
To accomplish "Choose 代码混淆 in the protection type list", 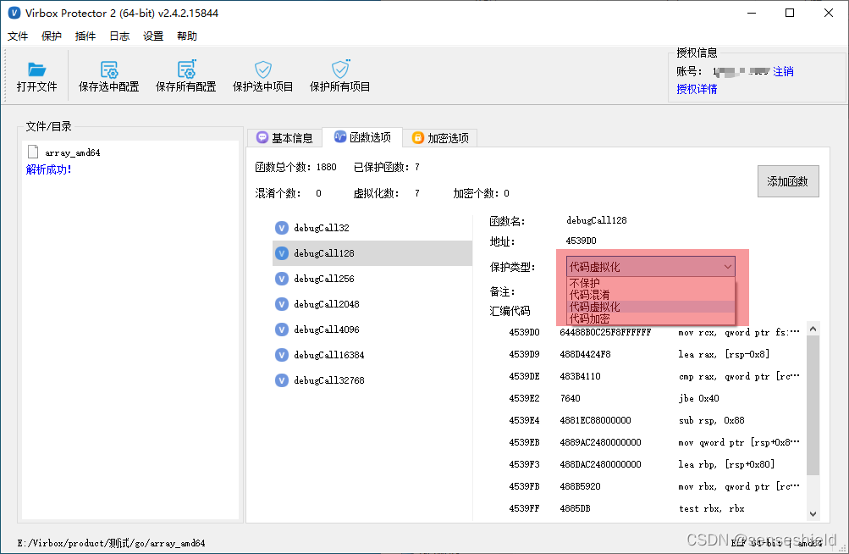I will tap(651, 295).
